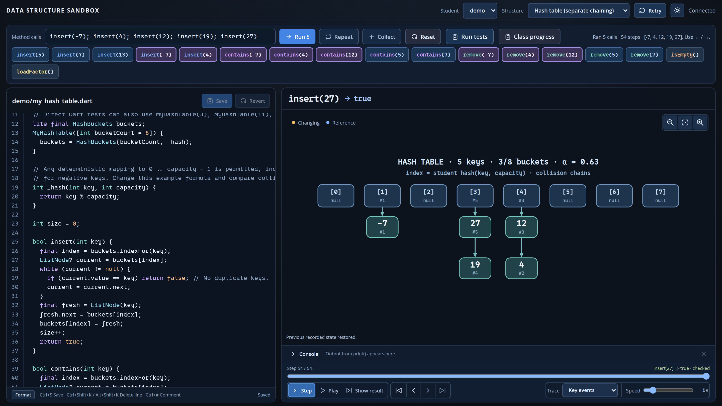Reset the sandbox state
This screenshot has width=722, height=406.
click(x=423, y=37)
